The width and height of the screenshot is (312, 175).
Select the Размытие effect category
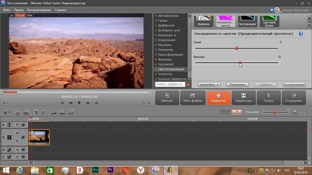(x=165, y=50)
